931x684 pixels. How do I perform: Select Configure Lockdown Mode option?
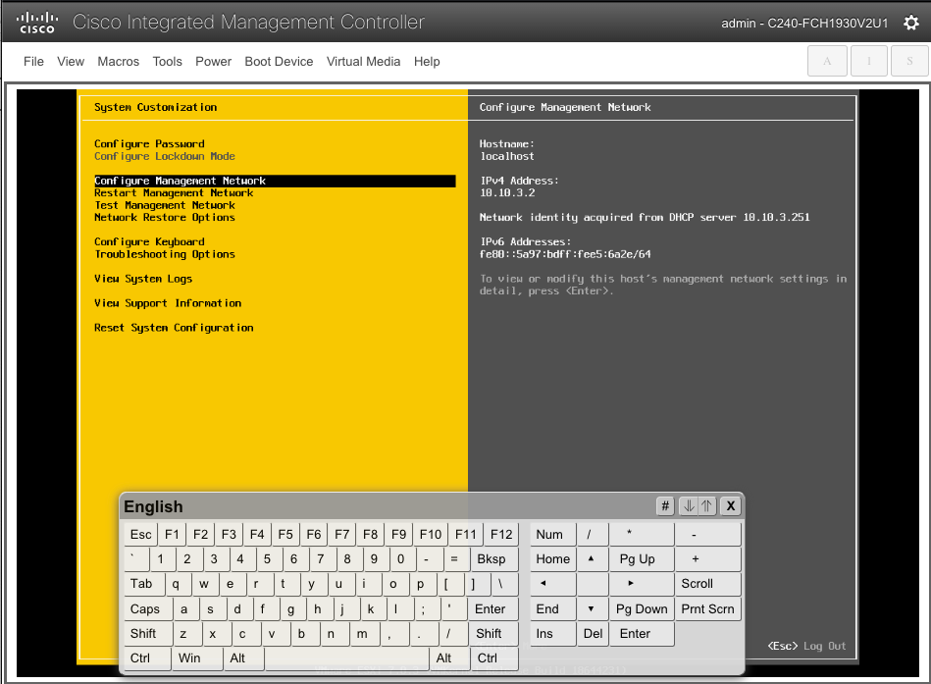coord(165,156)
